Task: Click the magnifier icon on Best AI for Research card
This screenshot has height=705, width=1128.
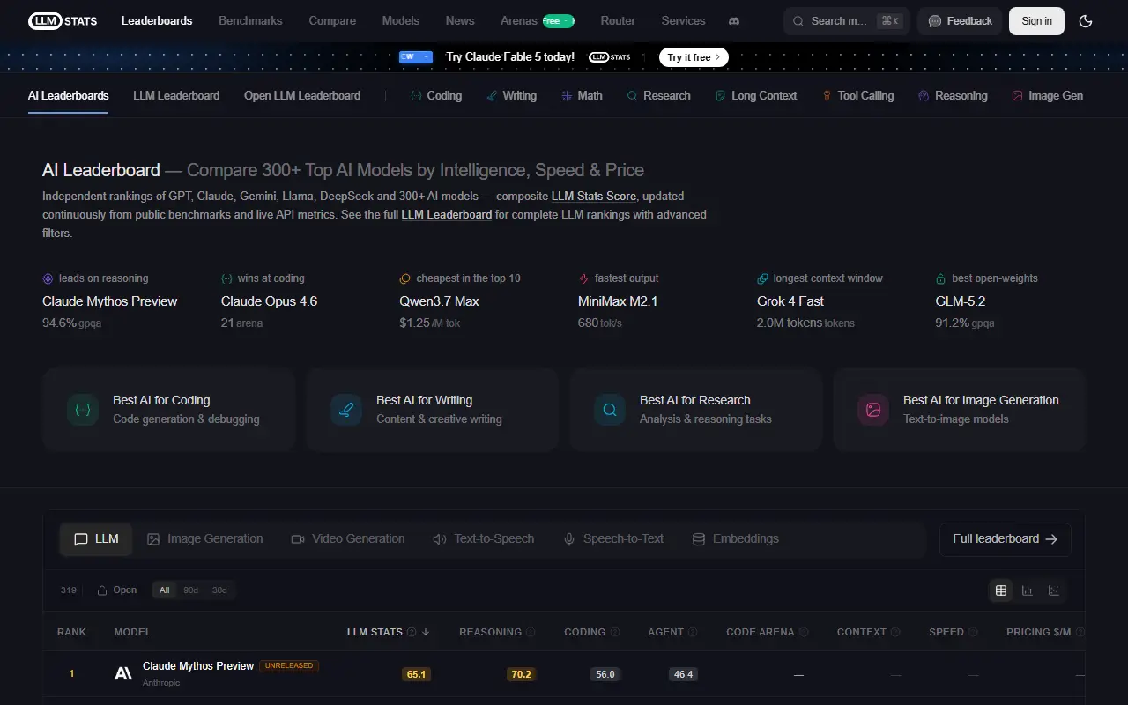Action: pyautogui.click(x=610, y=410)
